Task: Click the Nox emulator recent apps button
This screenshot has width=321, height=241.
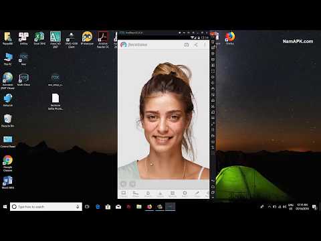Action: [213, 192]
